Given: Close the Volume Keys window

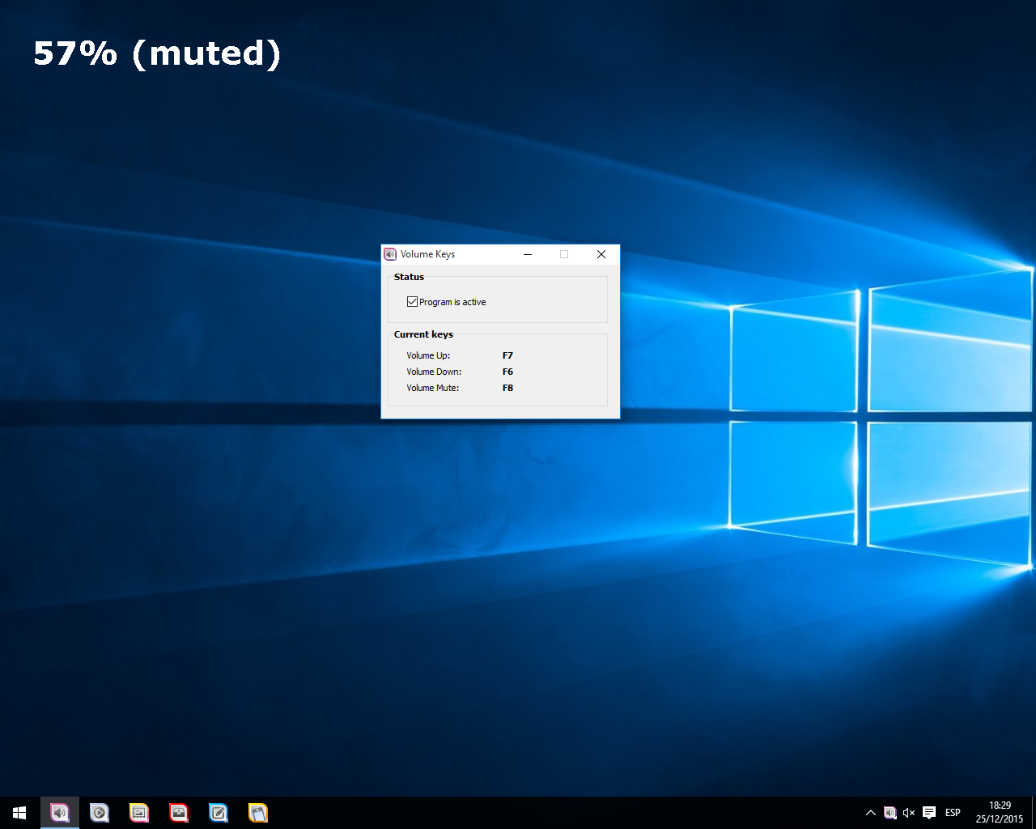Looking at the screenshot, I should (x=601, y=254).
